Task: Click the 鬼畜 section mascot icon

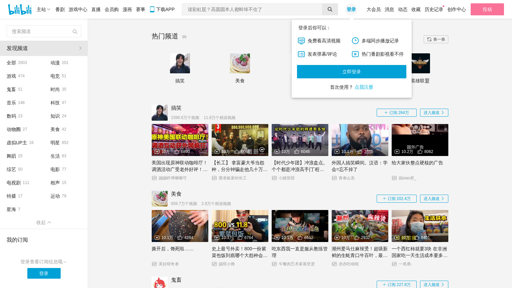Action: (x=160, y=282)
